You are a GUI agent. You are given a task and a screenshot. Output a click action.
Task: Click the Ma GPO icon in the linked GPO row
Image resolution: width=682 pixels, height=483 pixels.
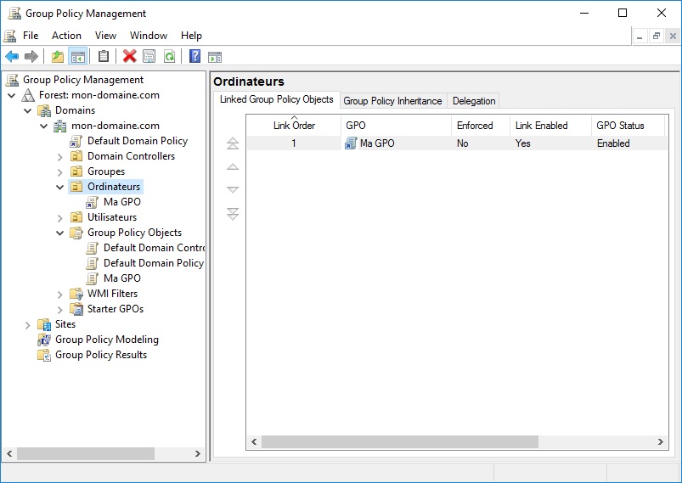click(351, 143)
